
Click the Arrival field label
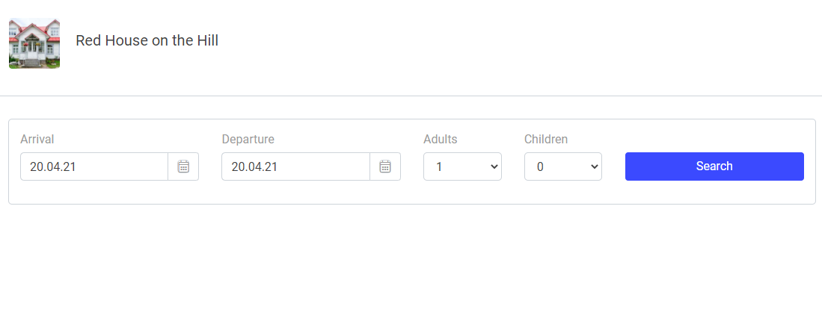37,140
